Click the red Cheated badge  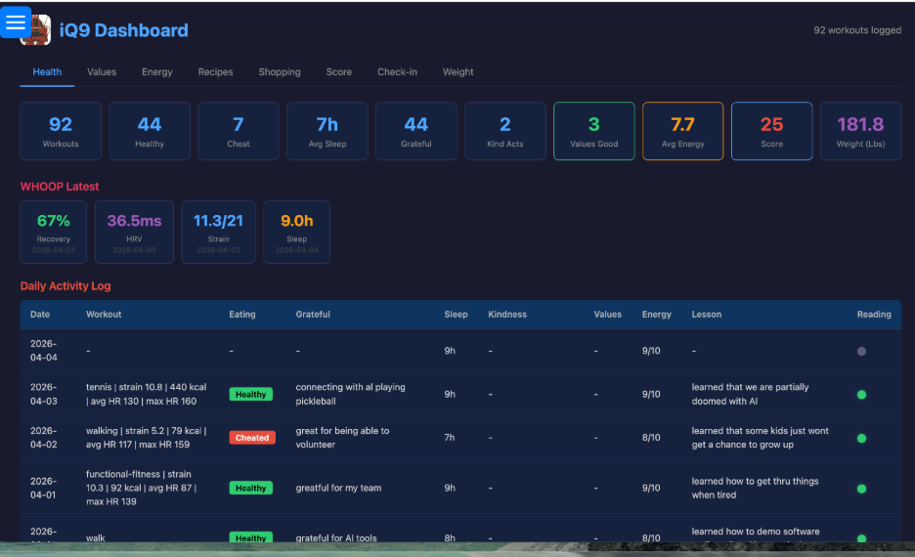pos(251,438)
